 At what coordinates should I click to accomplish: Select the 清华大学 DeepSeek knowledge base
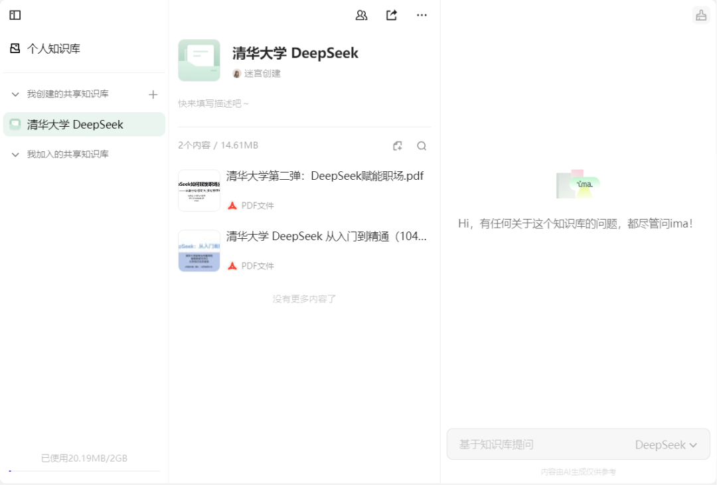point(84,124)
